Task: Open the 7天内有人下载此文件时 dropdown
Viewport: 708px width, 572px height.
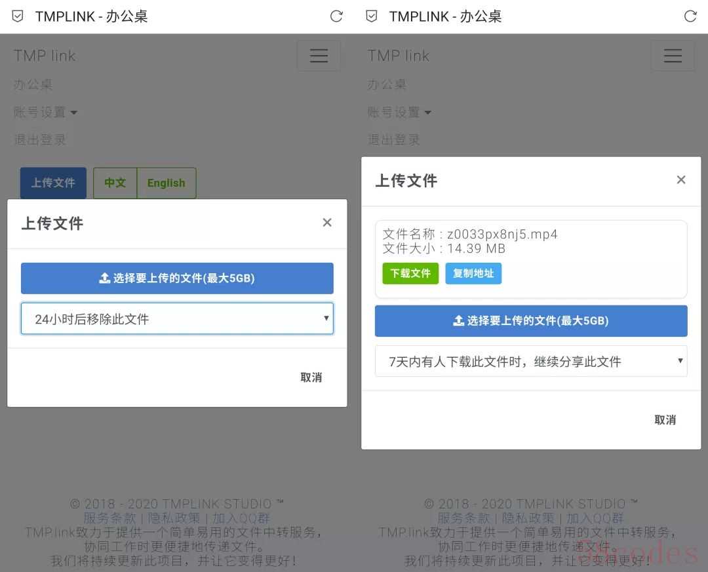Action: tap(531, 361)
